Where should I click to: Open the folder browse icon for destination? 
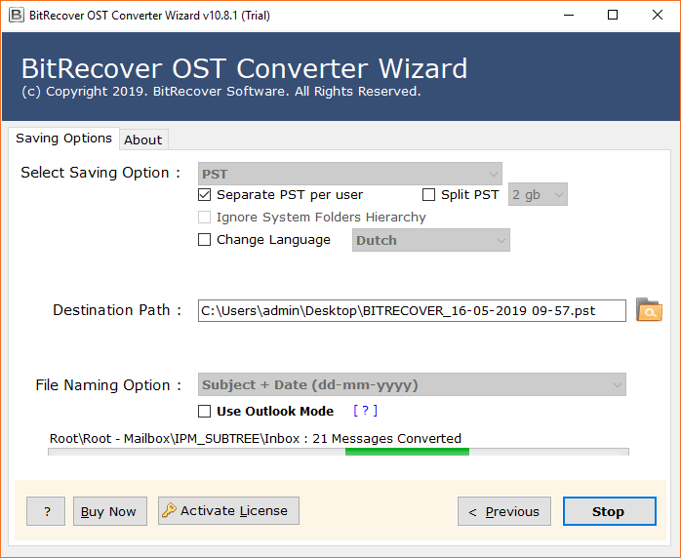click(x=649, y=309)
